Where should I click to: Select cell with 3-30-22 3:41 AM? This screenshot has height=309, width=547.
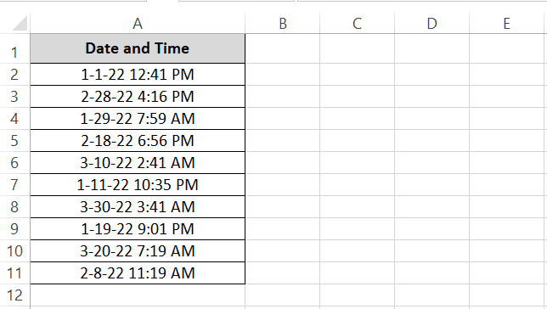pos(138,207)
